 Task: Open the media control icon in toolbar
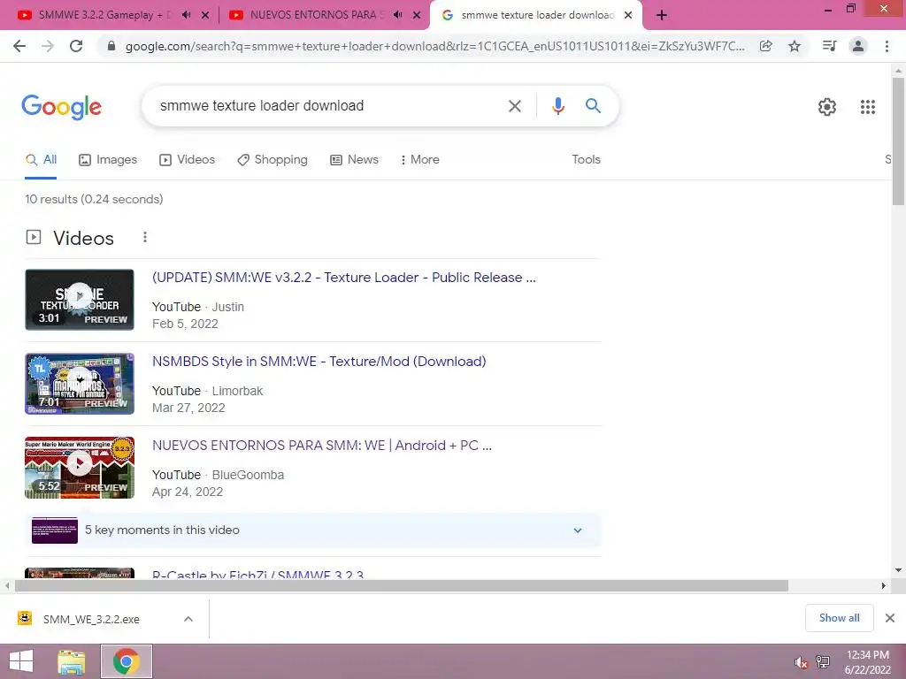click(x=829, y=46)
